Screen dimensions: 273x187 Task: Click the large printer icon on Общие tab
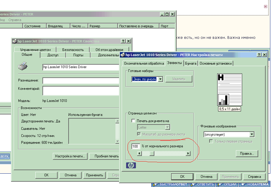tap(23, 66)
